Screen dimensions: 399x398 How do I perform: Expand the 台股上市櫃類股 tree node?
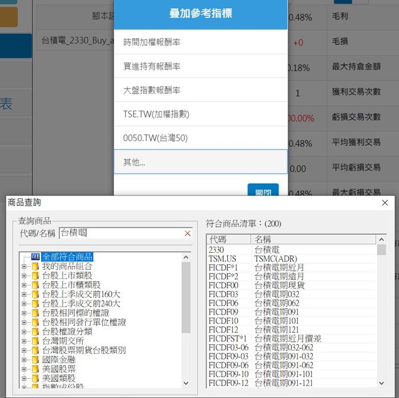[x=24, y=285]
